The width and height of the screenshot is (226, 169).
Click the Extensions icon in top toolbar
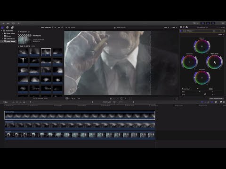click(x=19, y=23)
